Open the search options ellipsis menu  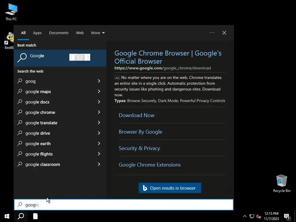(212, 33)
